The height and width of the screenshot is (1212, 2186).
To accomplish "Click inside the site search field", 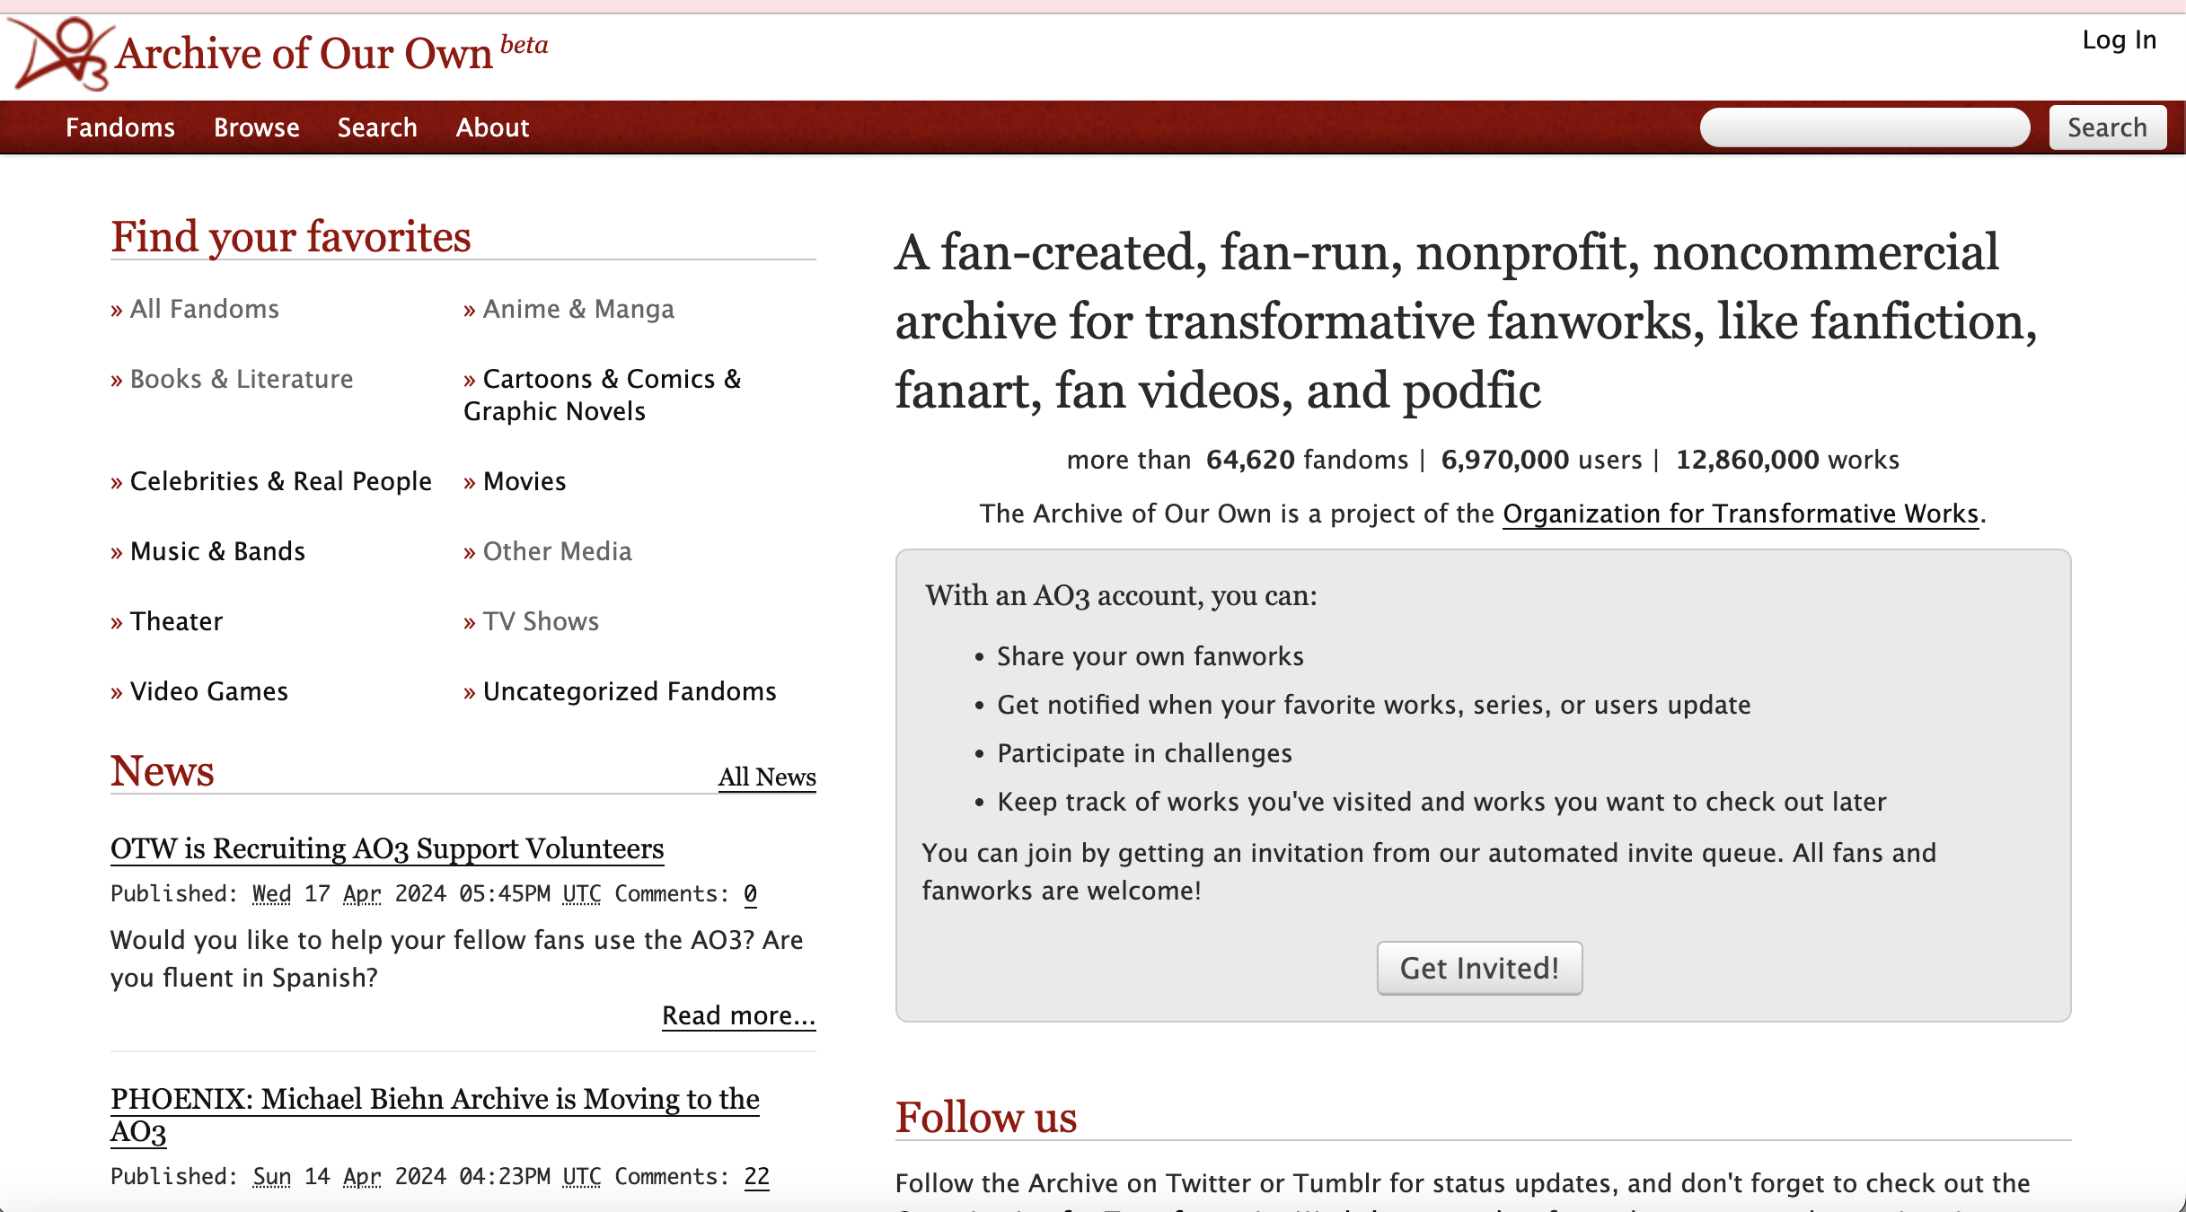I will 1864,127.
